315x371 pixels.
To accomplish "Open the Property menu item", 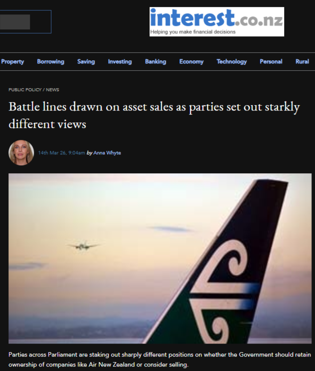I will (x=12, y=62).
